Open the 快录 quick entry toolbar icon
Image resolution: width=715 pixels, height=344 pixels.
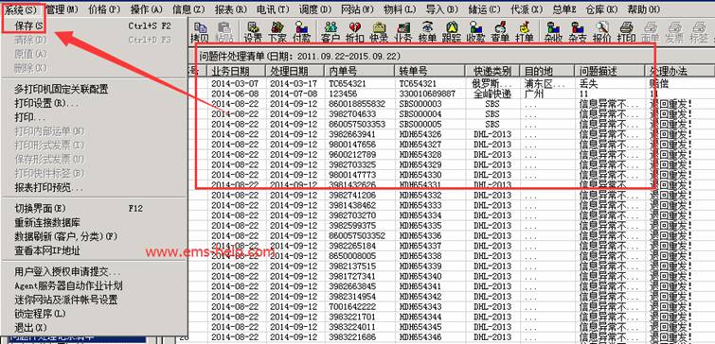click(379, 32)
